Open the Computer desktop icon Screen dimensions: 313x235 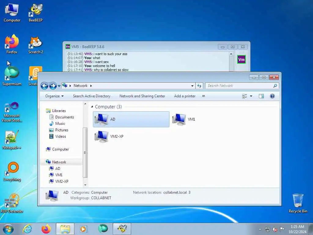[12, 13]
